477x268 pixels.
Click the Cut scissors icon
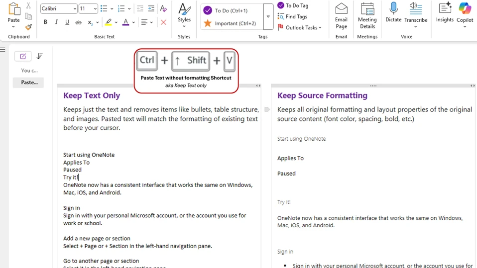tap(28, 6)
